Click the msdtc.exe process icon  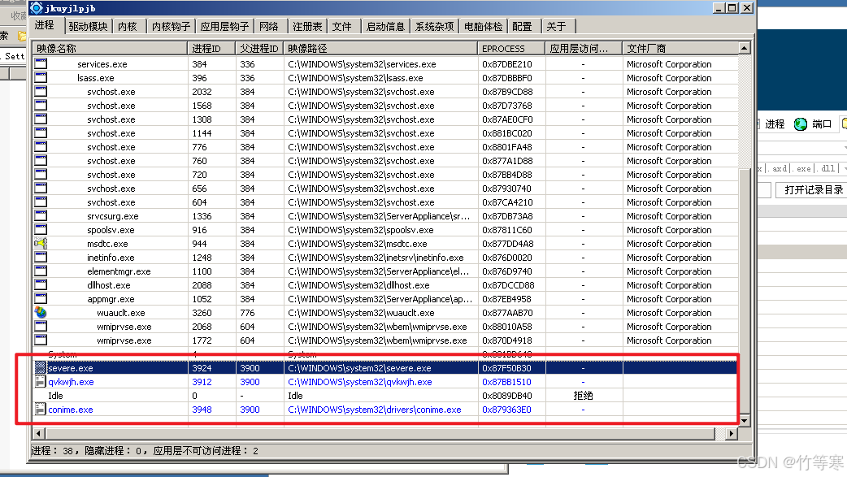pyautogui.click(x=41, y=244)
